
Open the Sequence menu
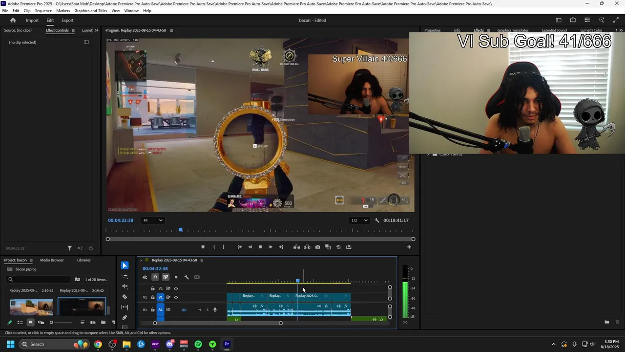tap(43, 11)
